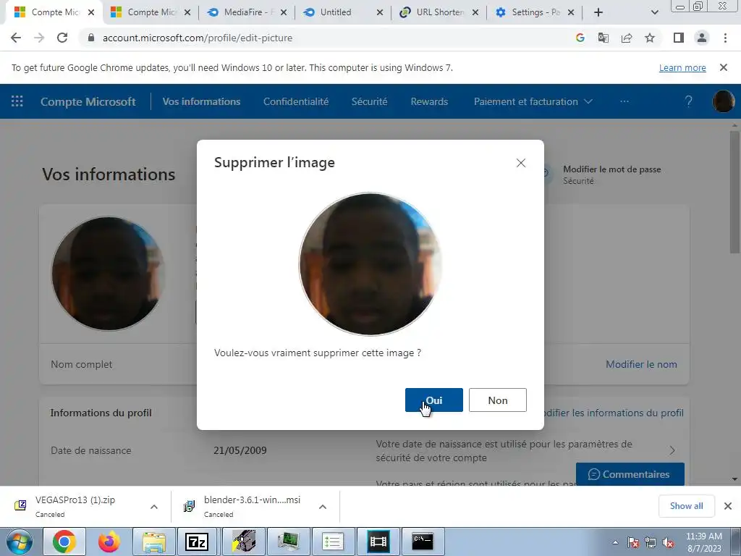Close the Supprimer l'image dialog
This screenshot has width=741, height=556.
tap(521, 163)
